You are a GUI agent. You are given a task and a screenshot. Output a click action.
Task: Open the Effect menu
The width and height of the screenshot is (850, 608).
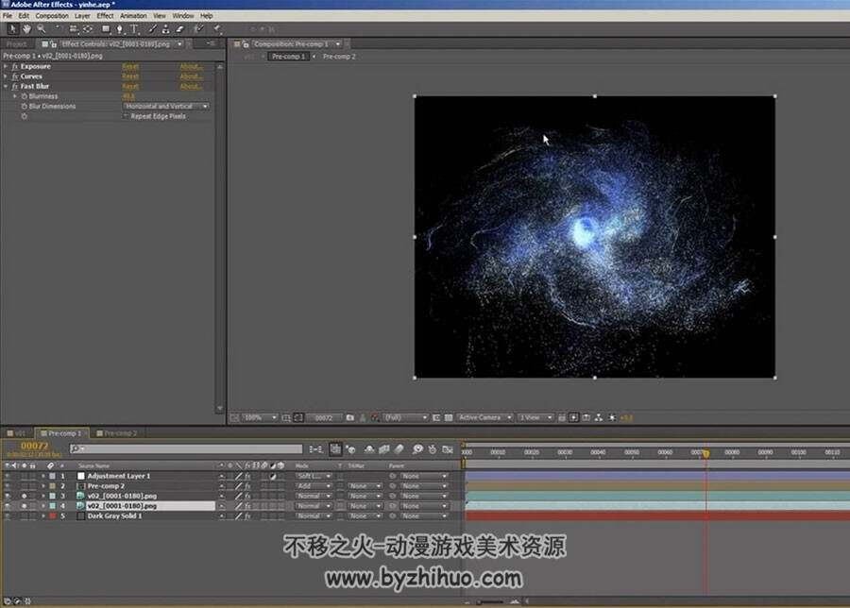click(105, 16)
